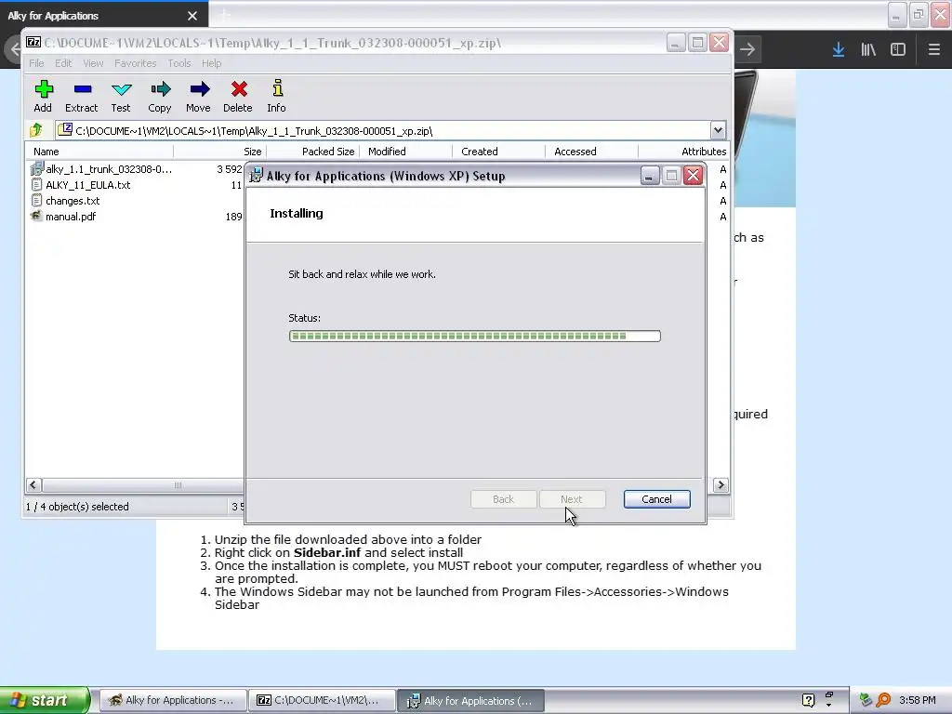Click the browser forward arrow
This screenshot has height=714, width=952.
click(748, 49)
